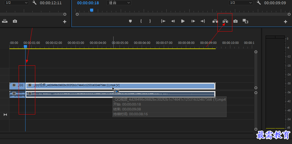This screenshot has width=292, height=144.
Task: Click ruler time 00:00:01:00
Action: pos(32,43)
